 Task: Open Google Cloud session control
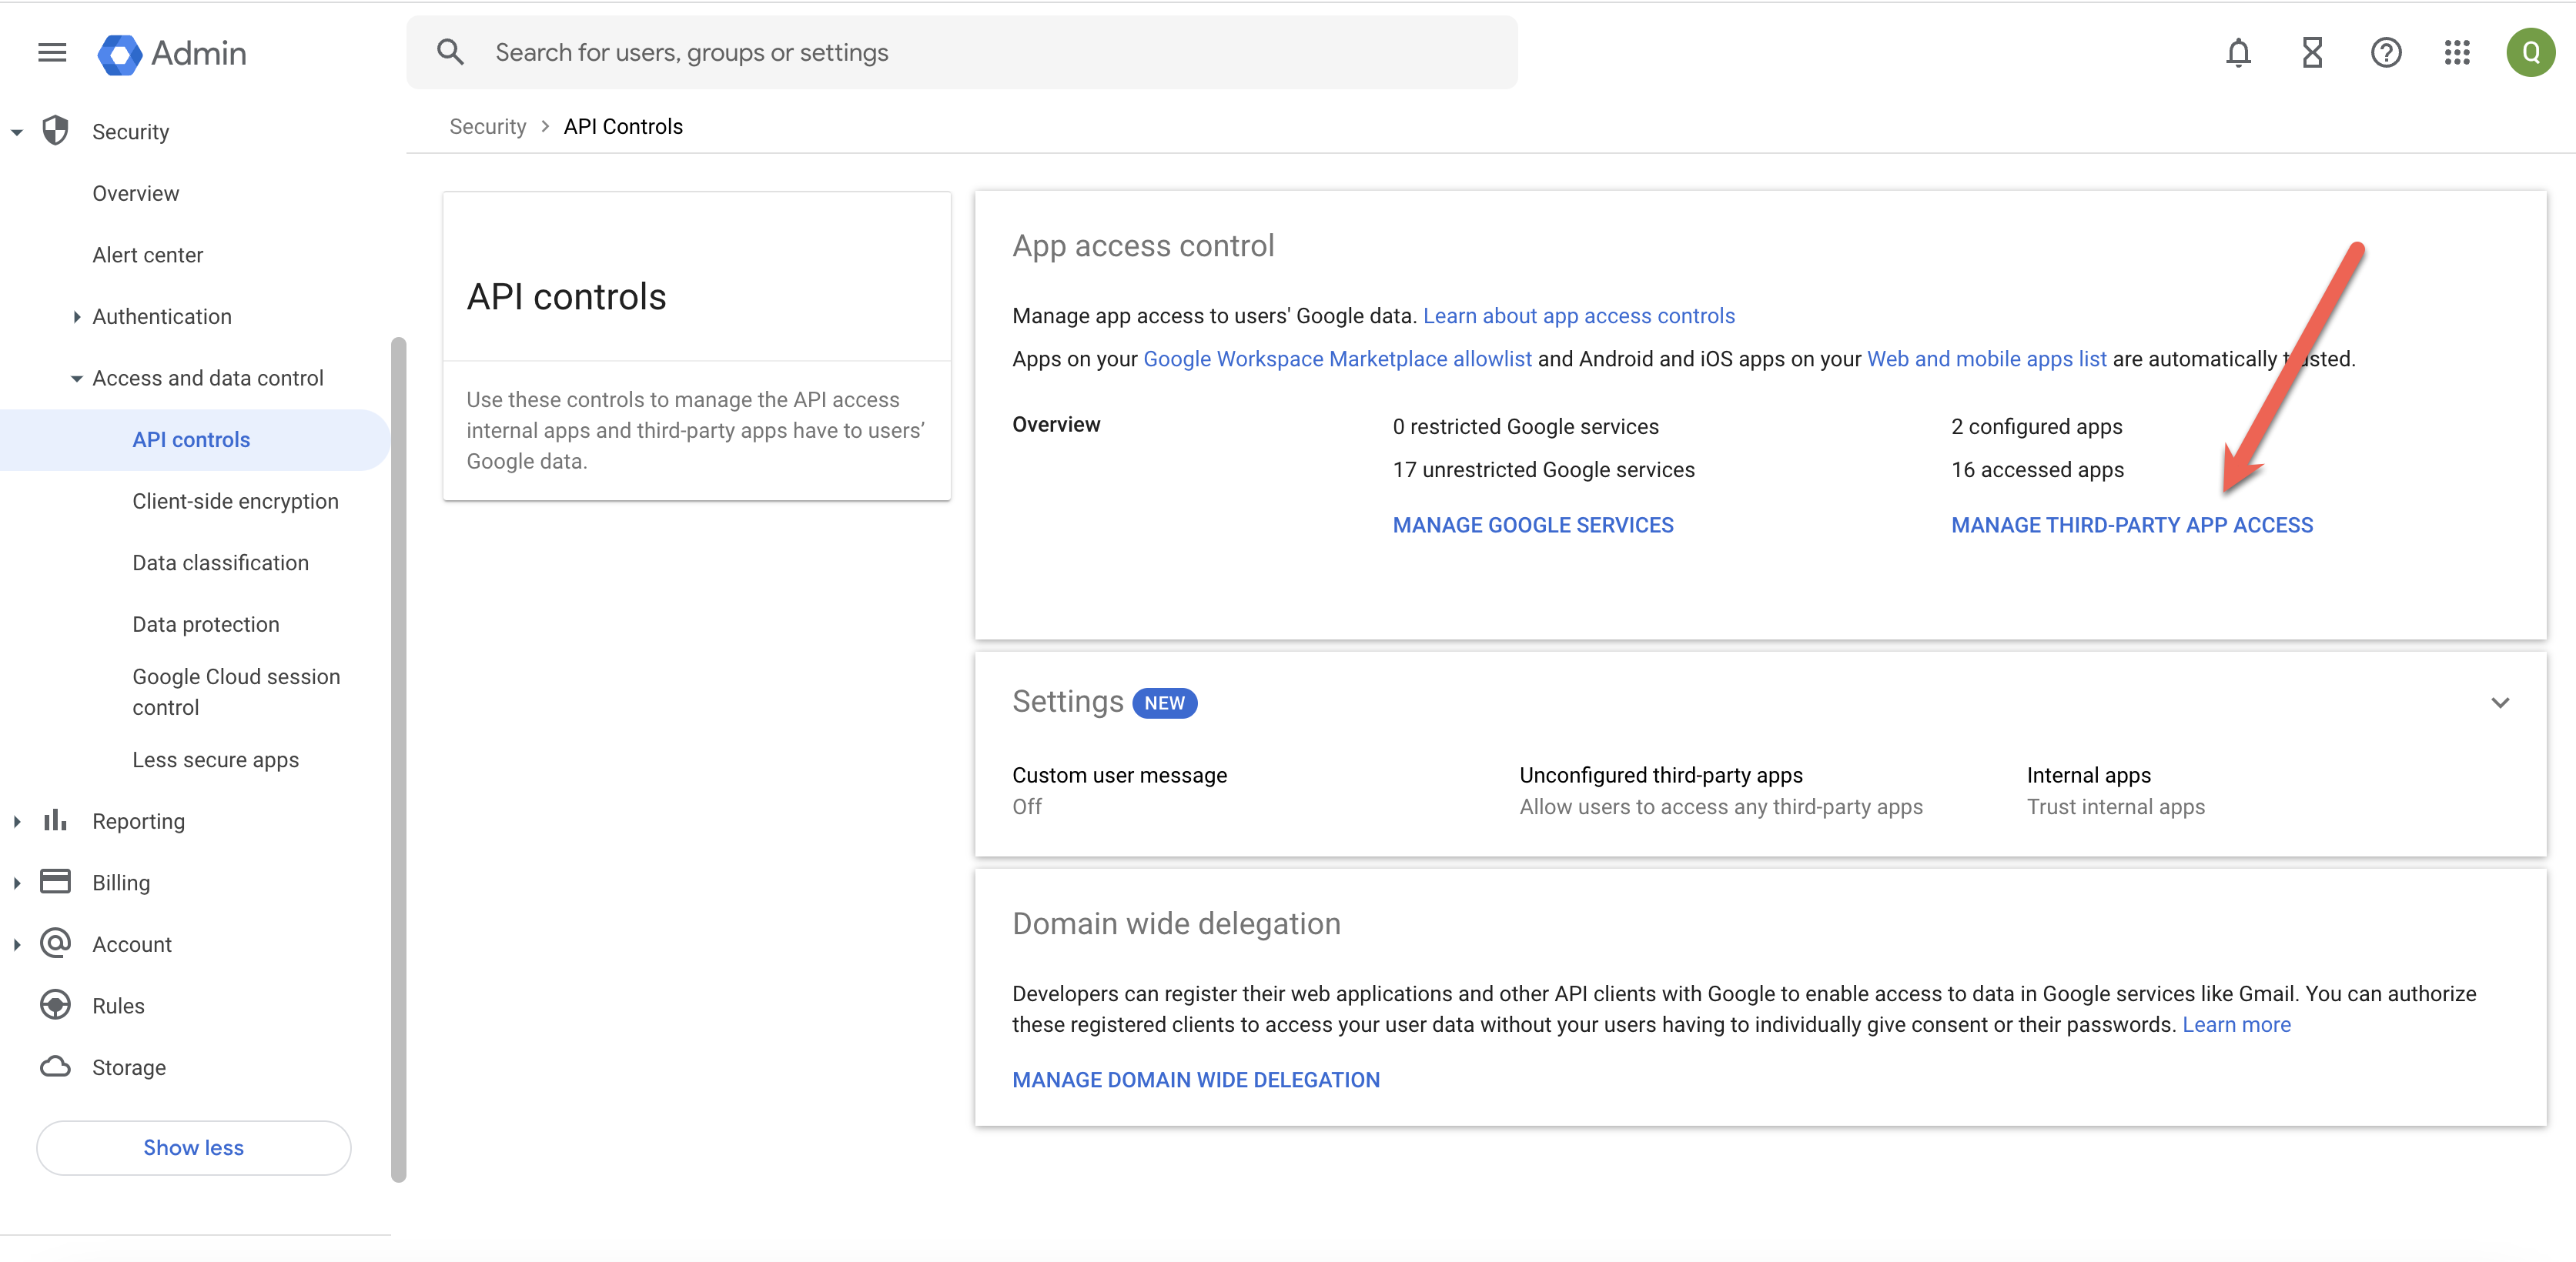click(237, 692)
